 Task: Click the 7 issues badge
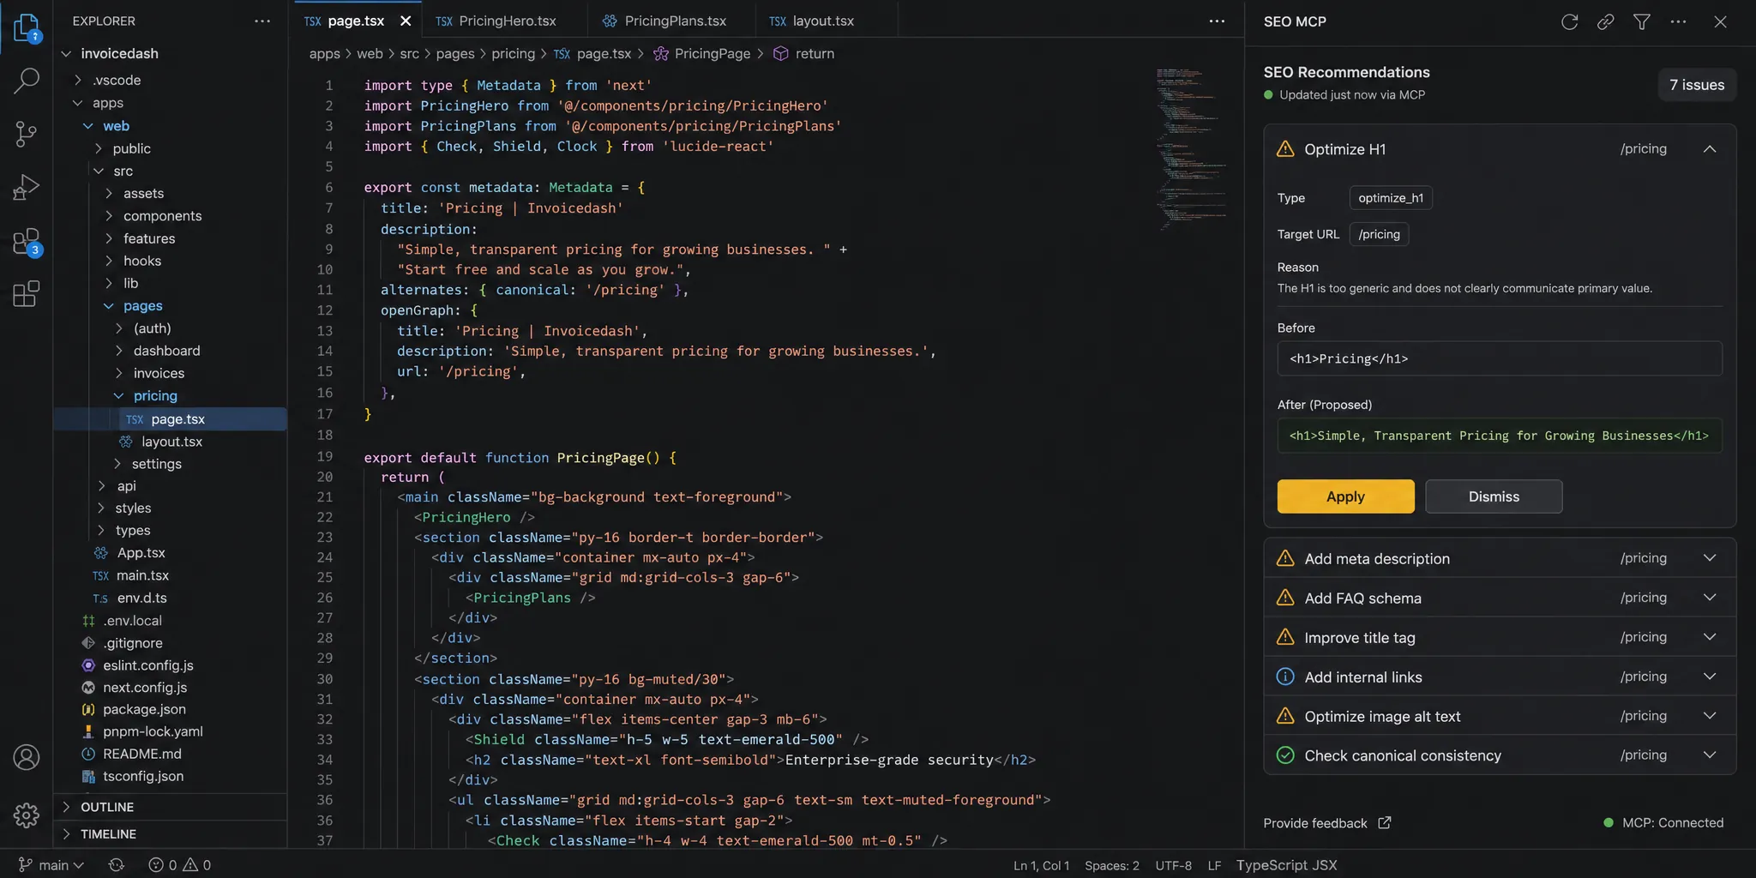pyautogui.click(x=1697, y=85)
